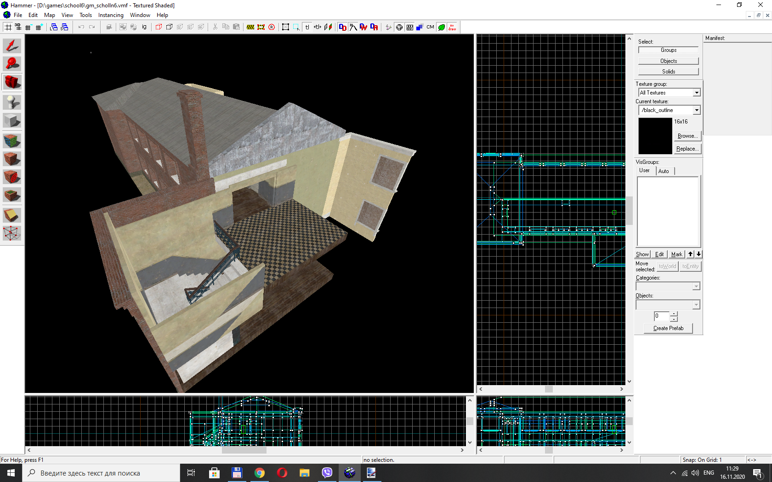Toggle the texture lock (tl) button
772x482 pixels.
pyautogui.click(x=307, y=27)
